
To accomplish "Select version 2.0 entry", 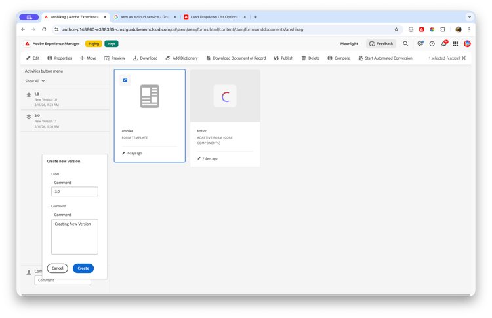I will coord(65,121).
